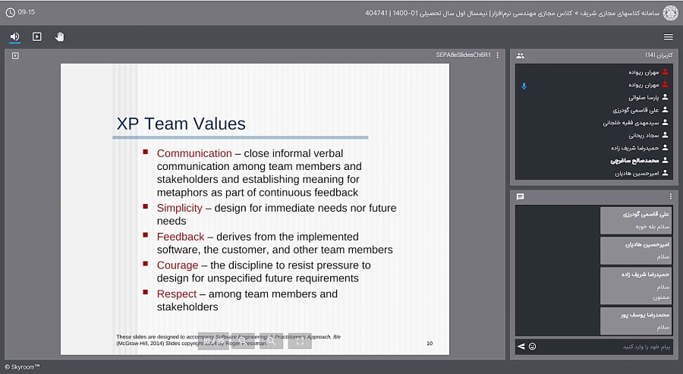Image resolution: width=683 pixels, height=374 pixels.
Task: Click the fullscreen button on the slide
Action: point(300,341)
